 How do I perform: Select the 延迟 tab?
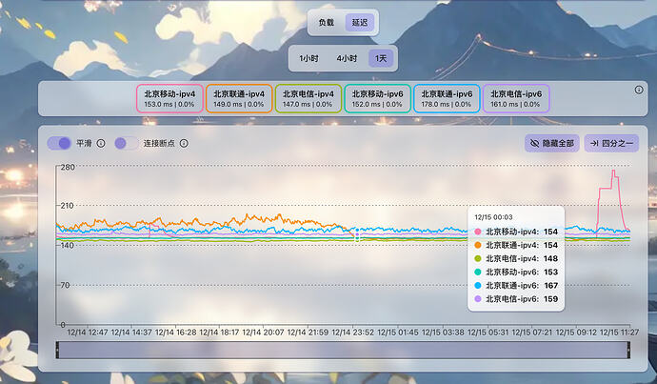click(360, 23)
